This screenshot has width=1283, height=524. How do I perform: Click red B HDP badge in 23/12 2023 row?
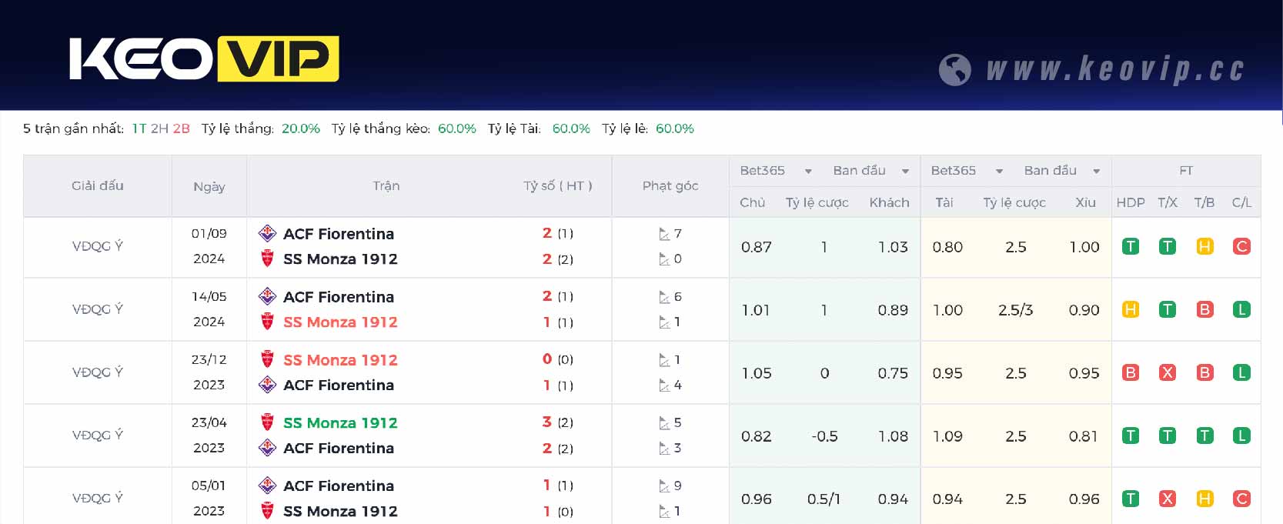point(1131,373)
